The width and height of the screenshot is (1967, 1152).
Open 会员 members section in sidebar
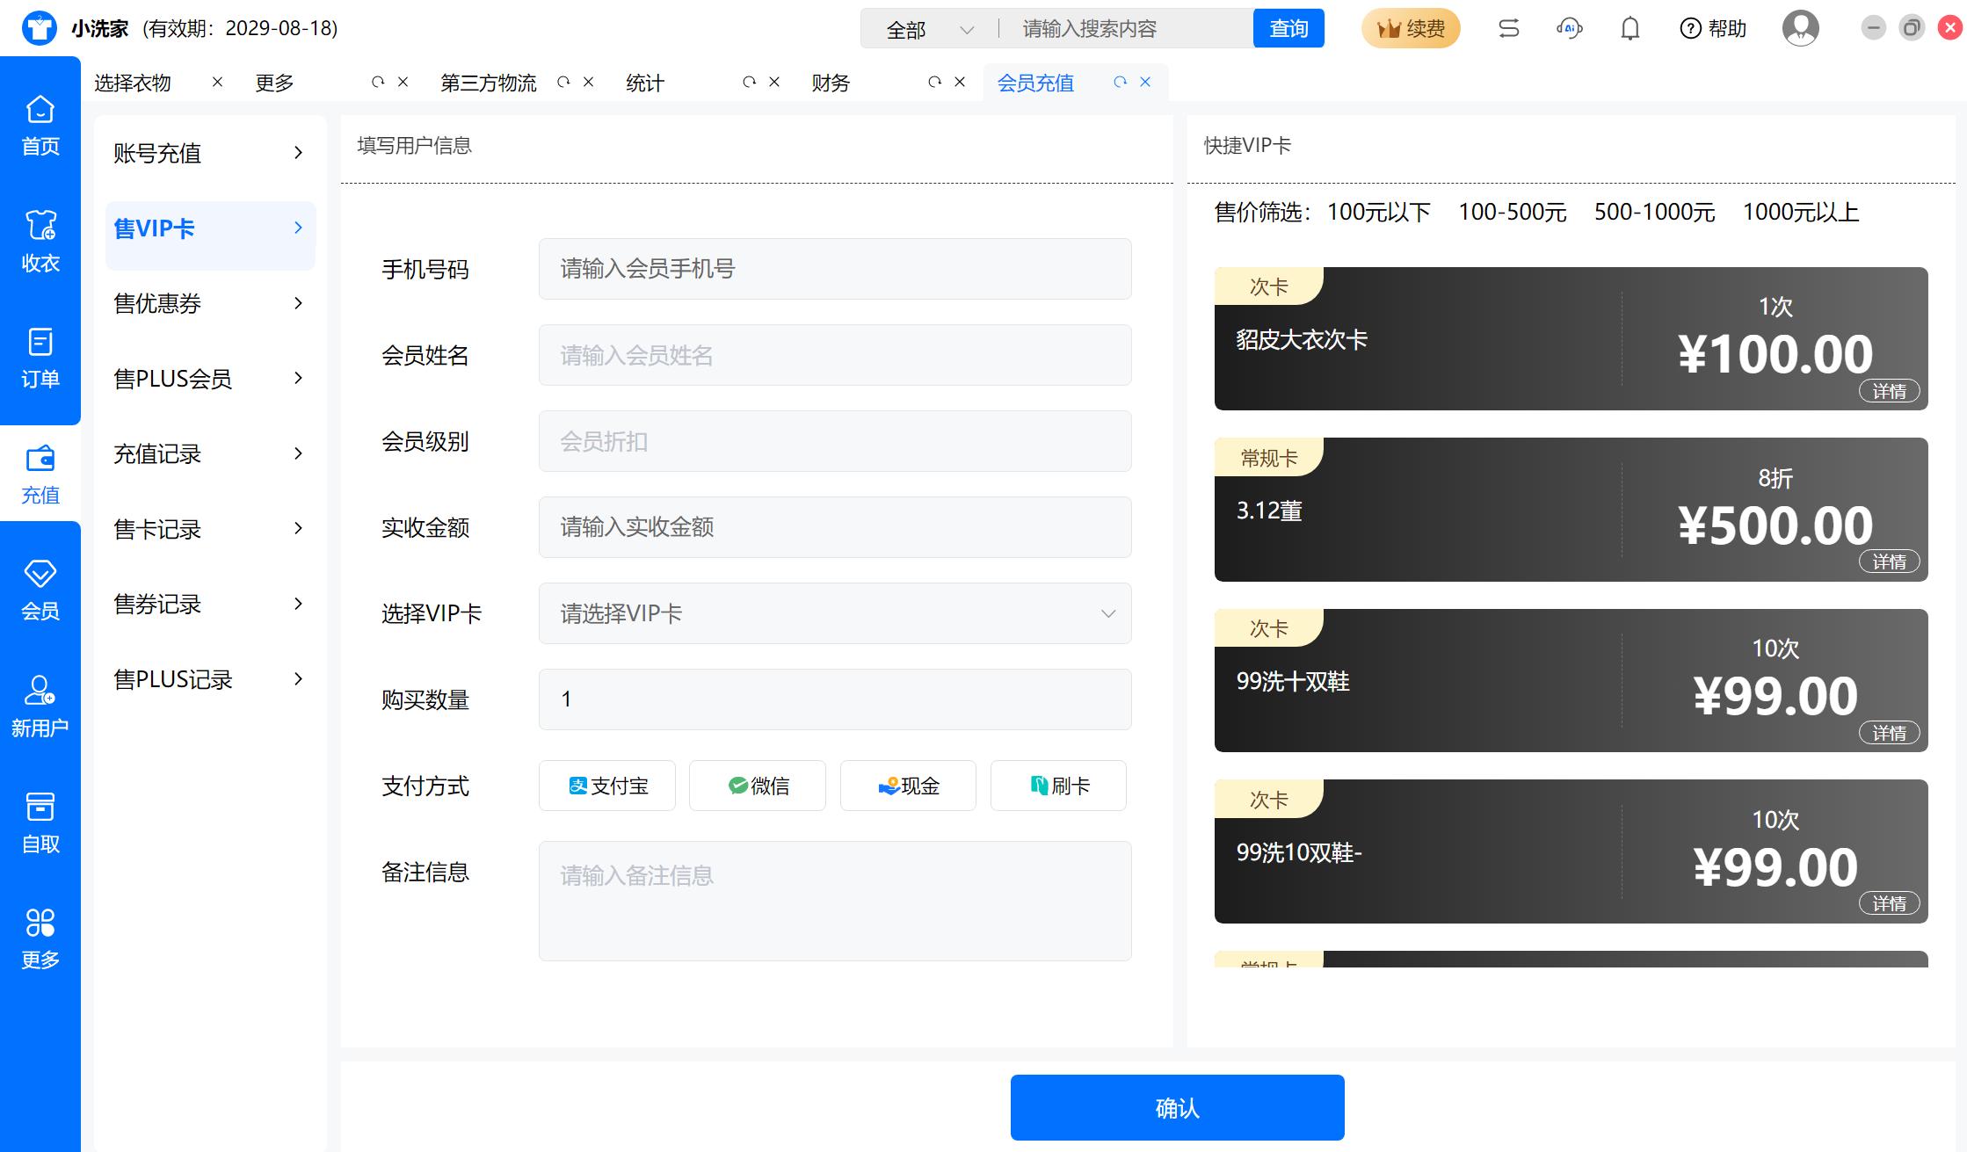[x=40, y=590]
